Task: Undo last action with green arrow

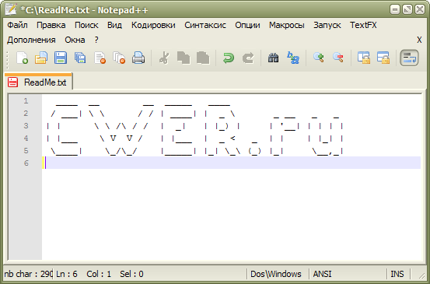Action: coord(228,58)
